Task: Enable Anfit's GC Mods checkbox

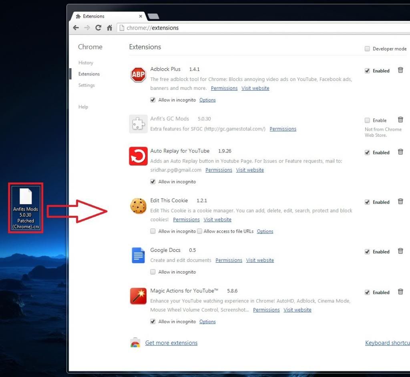Action: 368,120
